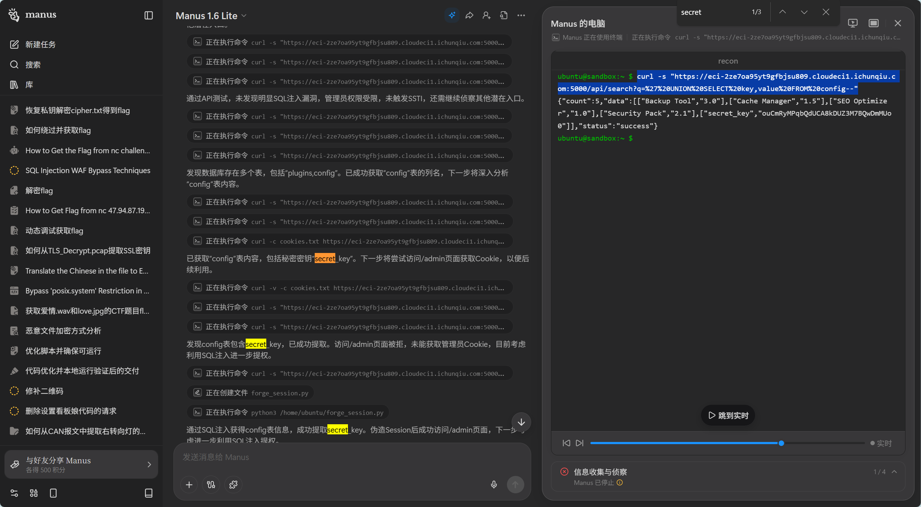The height and width of the screenshot is (507, 921).
Task: Collapse the left sidebar panel icon
Action: (149, 15)
